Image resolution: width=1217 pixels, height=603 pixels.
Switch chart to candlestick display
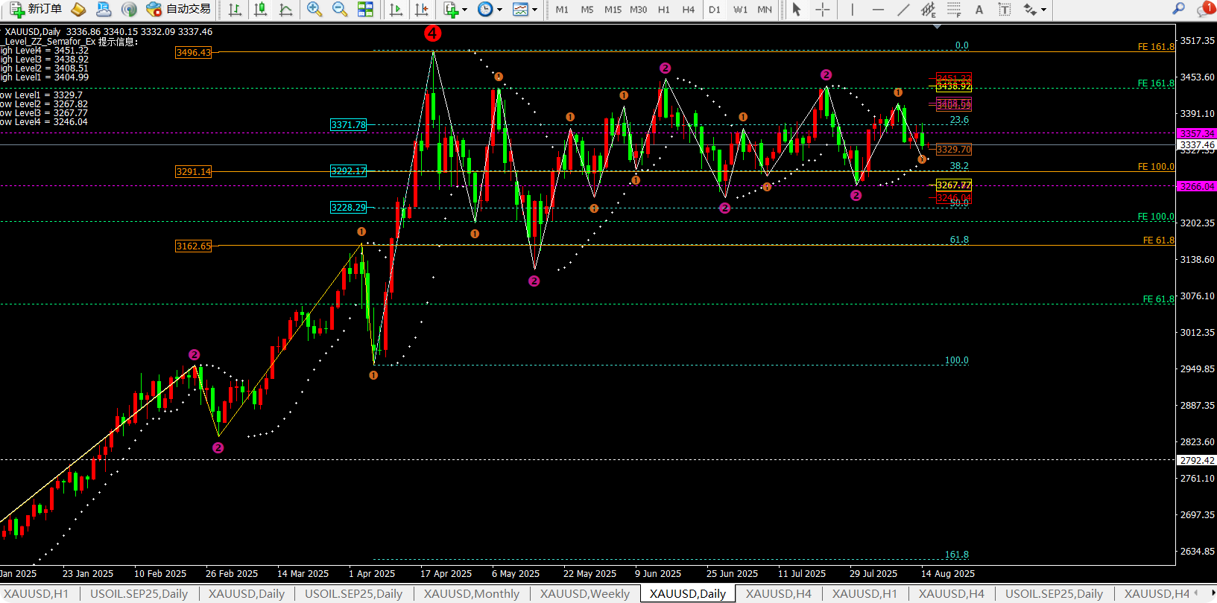(x=260, y=10)
